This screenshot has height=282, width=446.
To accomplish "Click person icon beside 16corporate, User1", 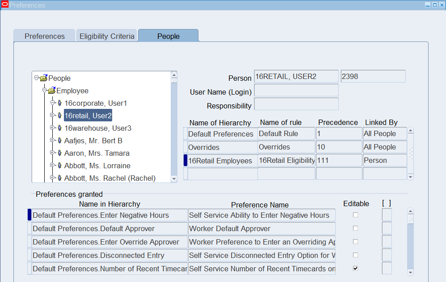I will [60, 103].
